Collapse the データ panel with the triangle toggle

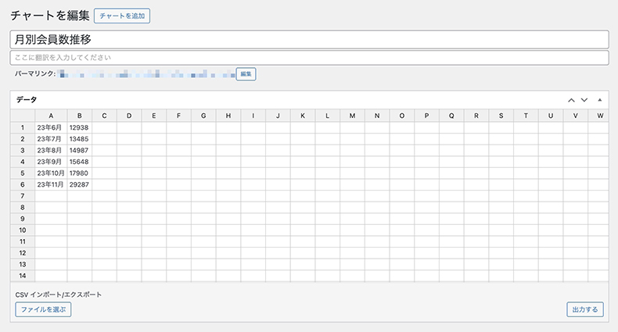click(599, 100)
